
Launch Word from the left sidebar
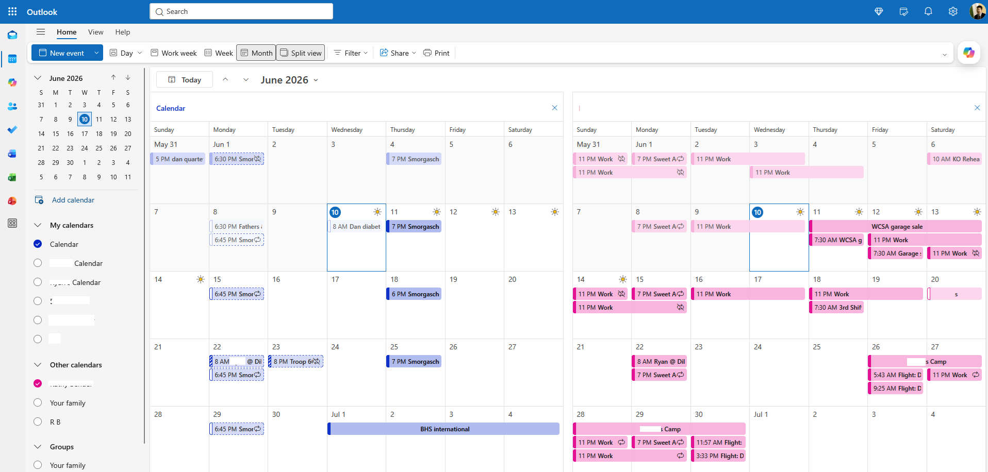(x=12, y=154)
